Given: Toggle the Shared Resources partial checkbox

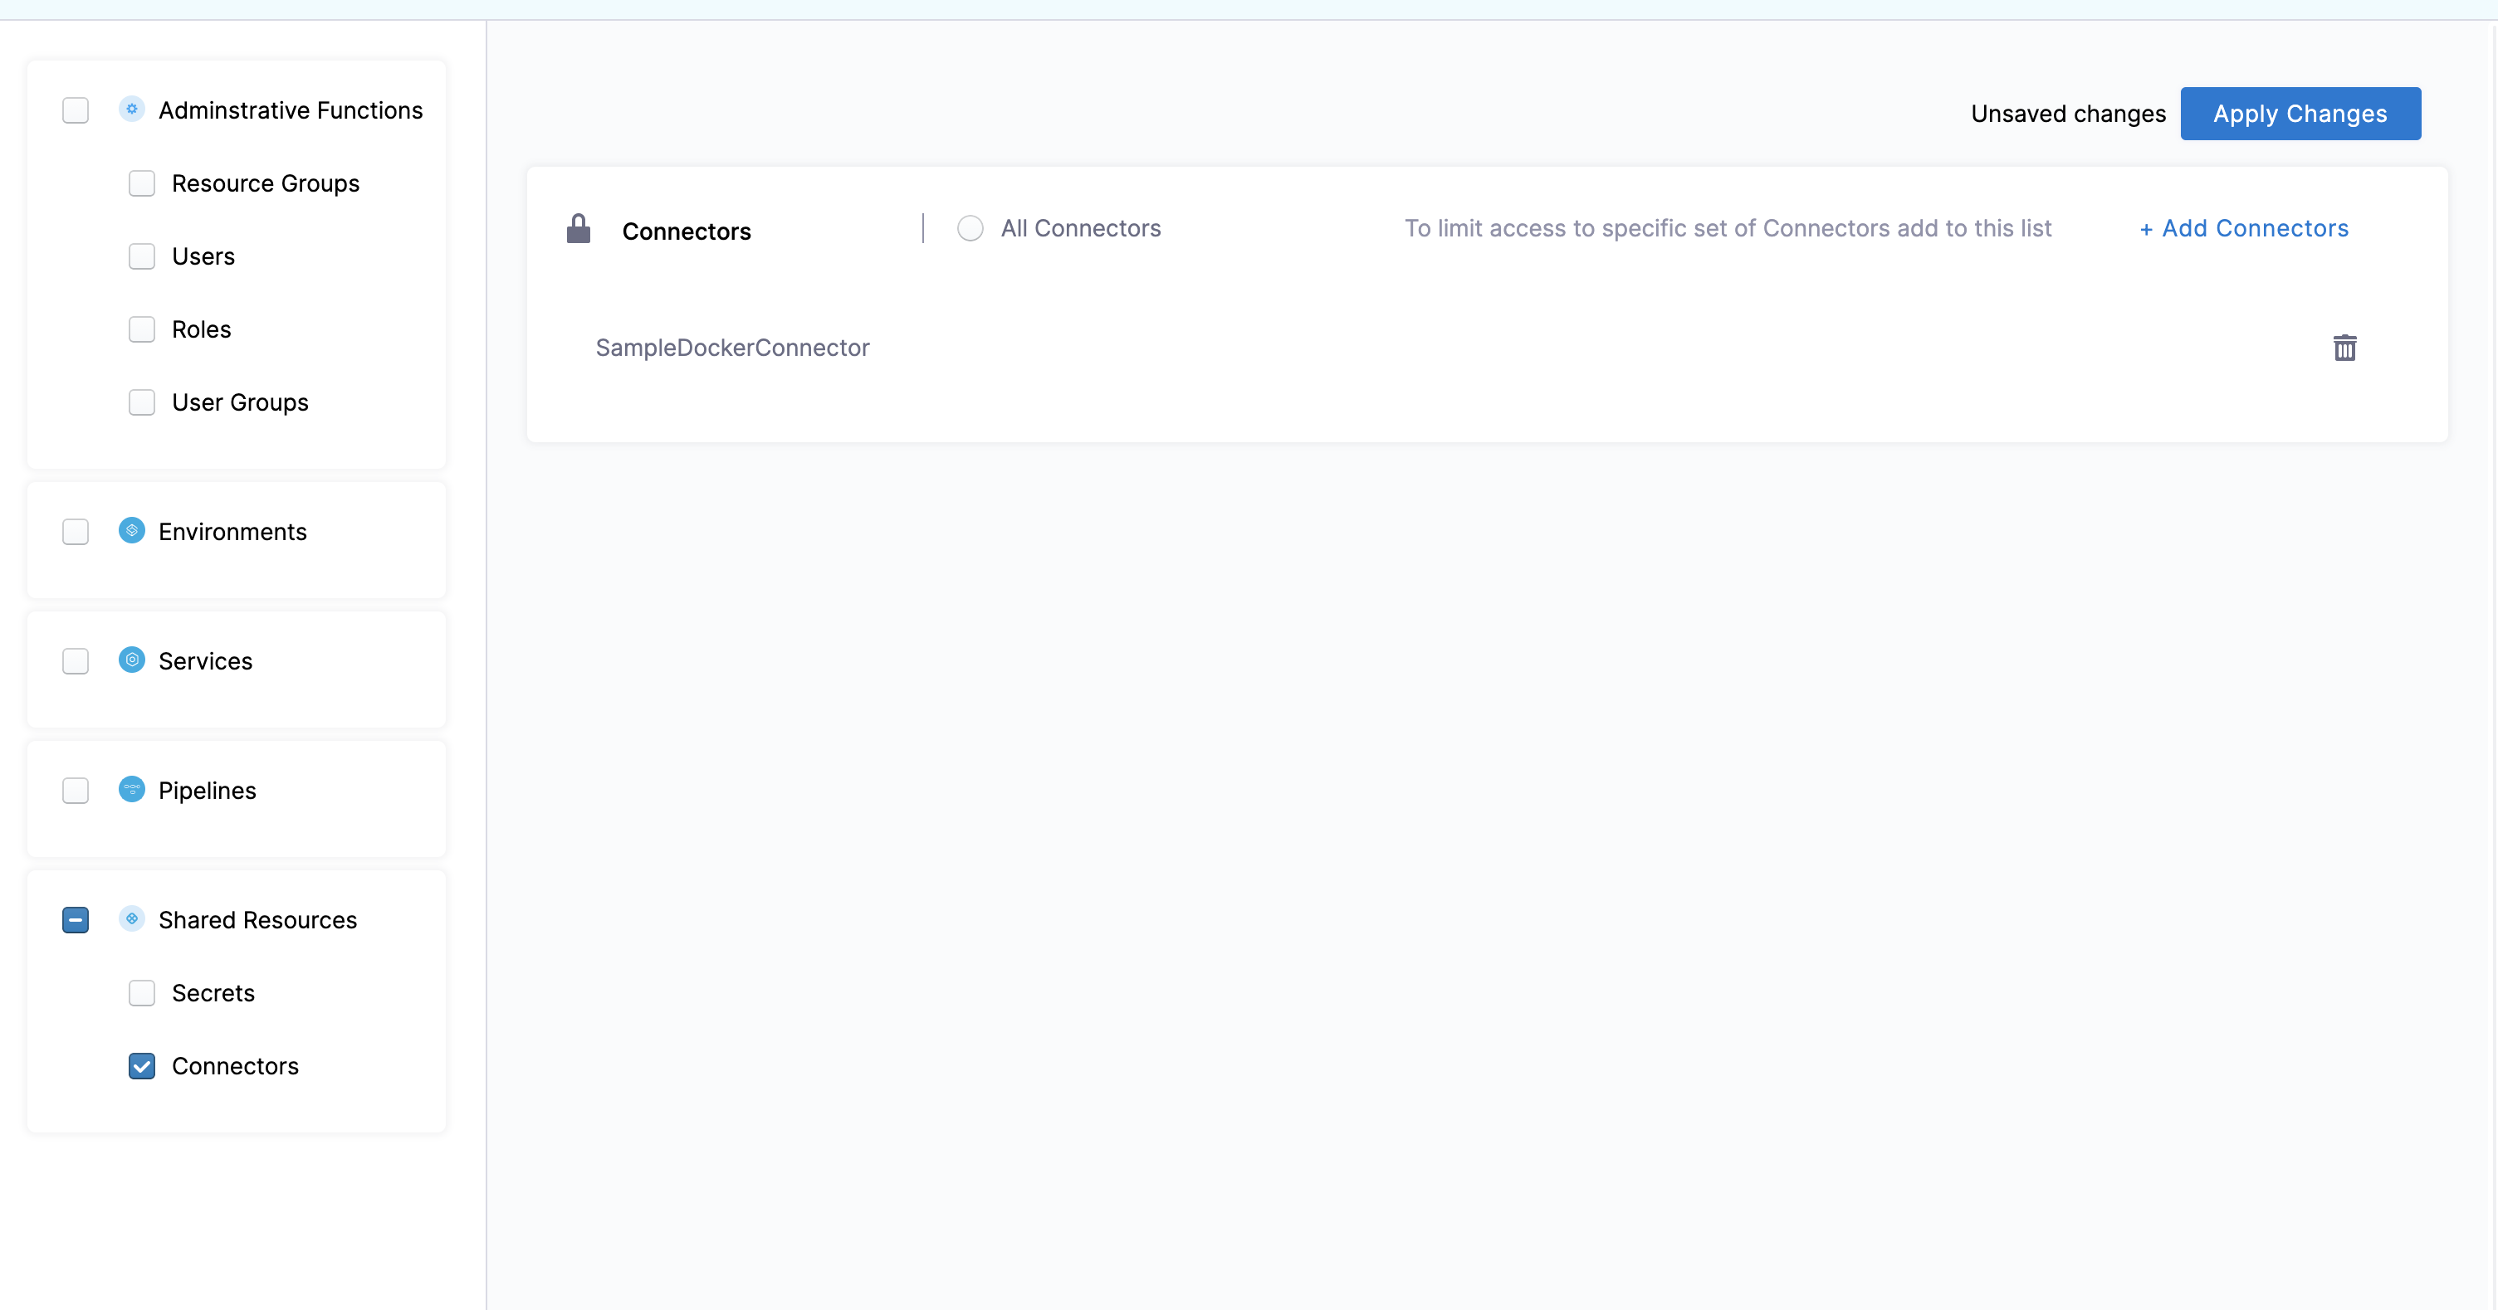Looking at the screenshot, I should coord(76,919).
